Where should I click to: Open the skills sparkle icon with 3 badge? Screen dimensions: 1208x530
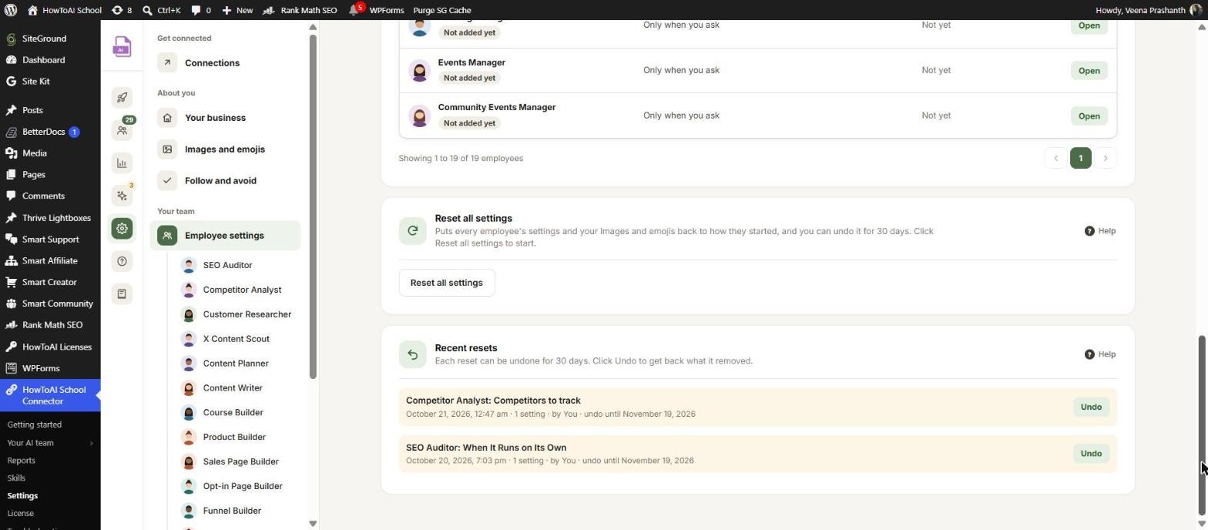click(x=122, y=196)
